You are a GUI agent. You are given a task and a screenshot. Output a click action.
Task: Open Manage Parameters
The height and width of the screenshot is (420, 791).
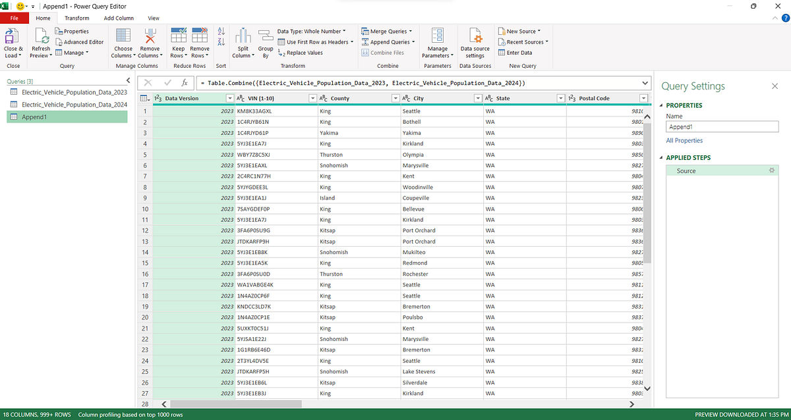(436, 41)
